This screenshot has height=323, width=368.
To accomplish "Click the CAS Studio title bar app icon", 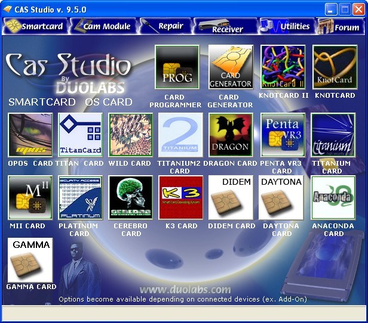I will coord(8,10).
